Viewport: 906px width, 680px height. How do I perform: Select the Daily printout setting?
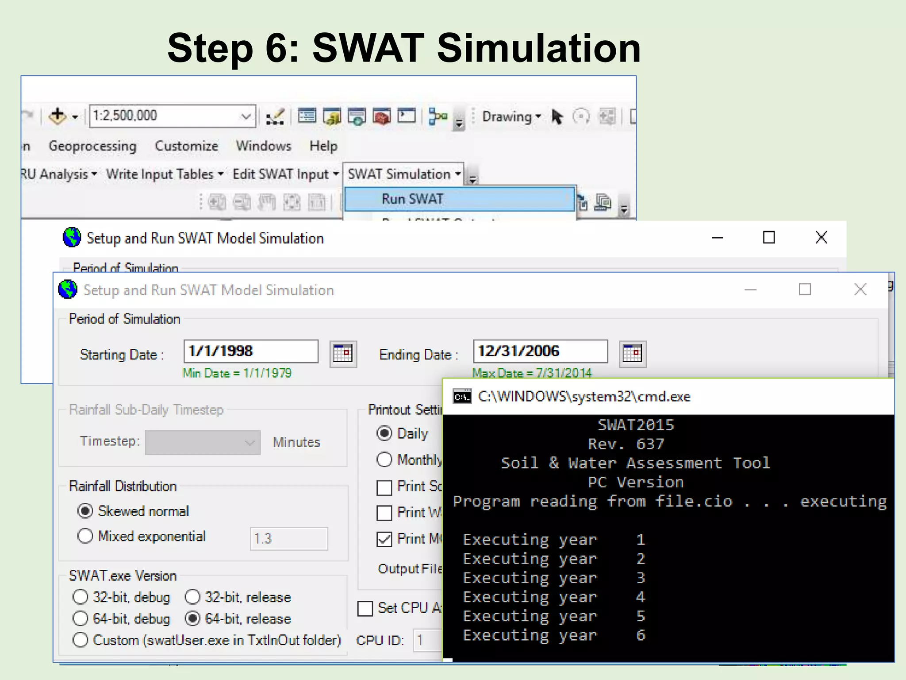point(384,433)
